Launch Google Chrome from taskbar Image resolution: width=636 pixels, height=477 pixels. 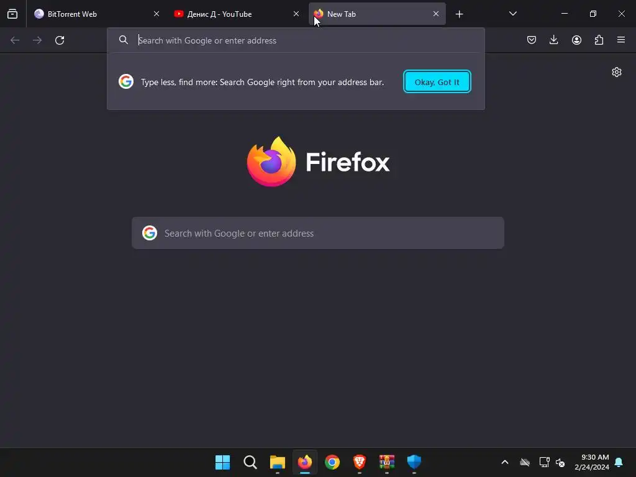[x=332, y=462]
